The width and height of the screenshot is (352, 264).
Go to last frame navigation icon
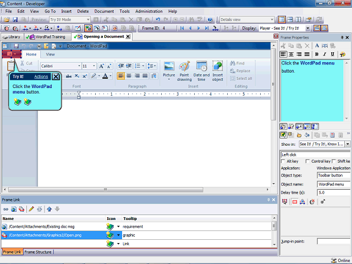click(x=207, y=28)
